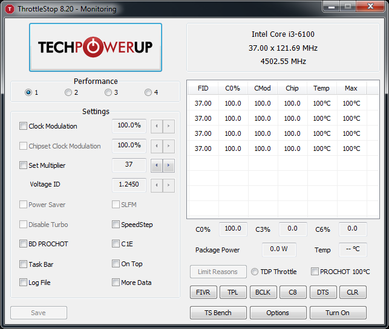The height and width of the screenshot is (329, 389).
Task: Enable the On Top checkbox
Action: [116, 263]
